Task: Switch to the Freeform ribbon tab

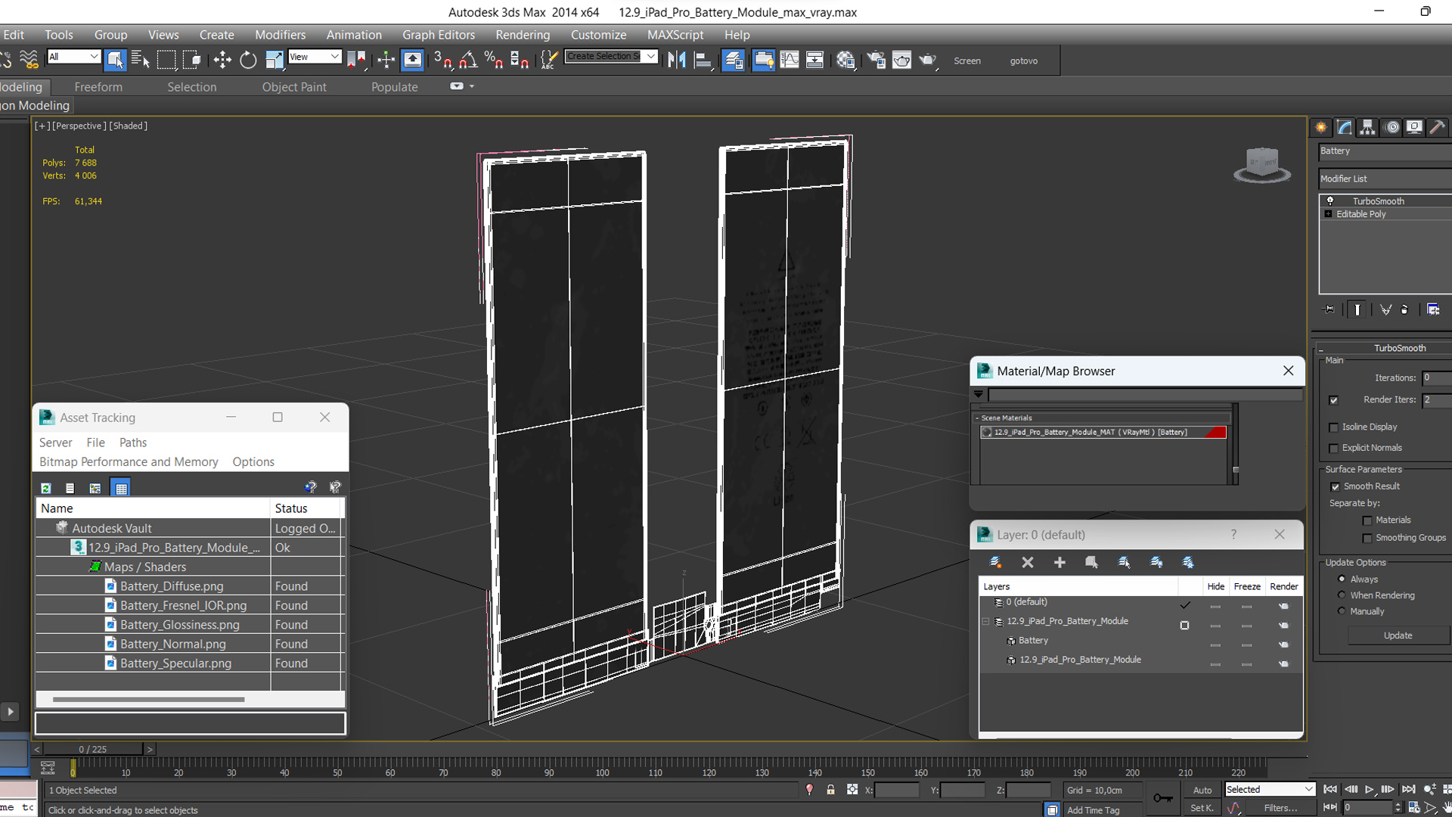Action: click(x=98, y=87)
